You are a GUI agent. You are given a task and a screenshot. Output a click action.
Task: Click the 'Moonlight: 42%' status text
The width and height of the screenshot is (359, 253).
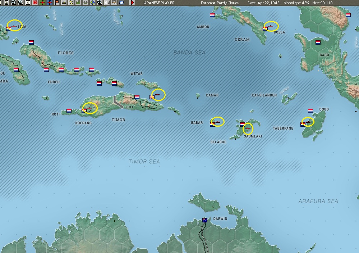pyautogui.click(x=296, y=3)
